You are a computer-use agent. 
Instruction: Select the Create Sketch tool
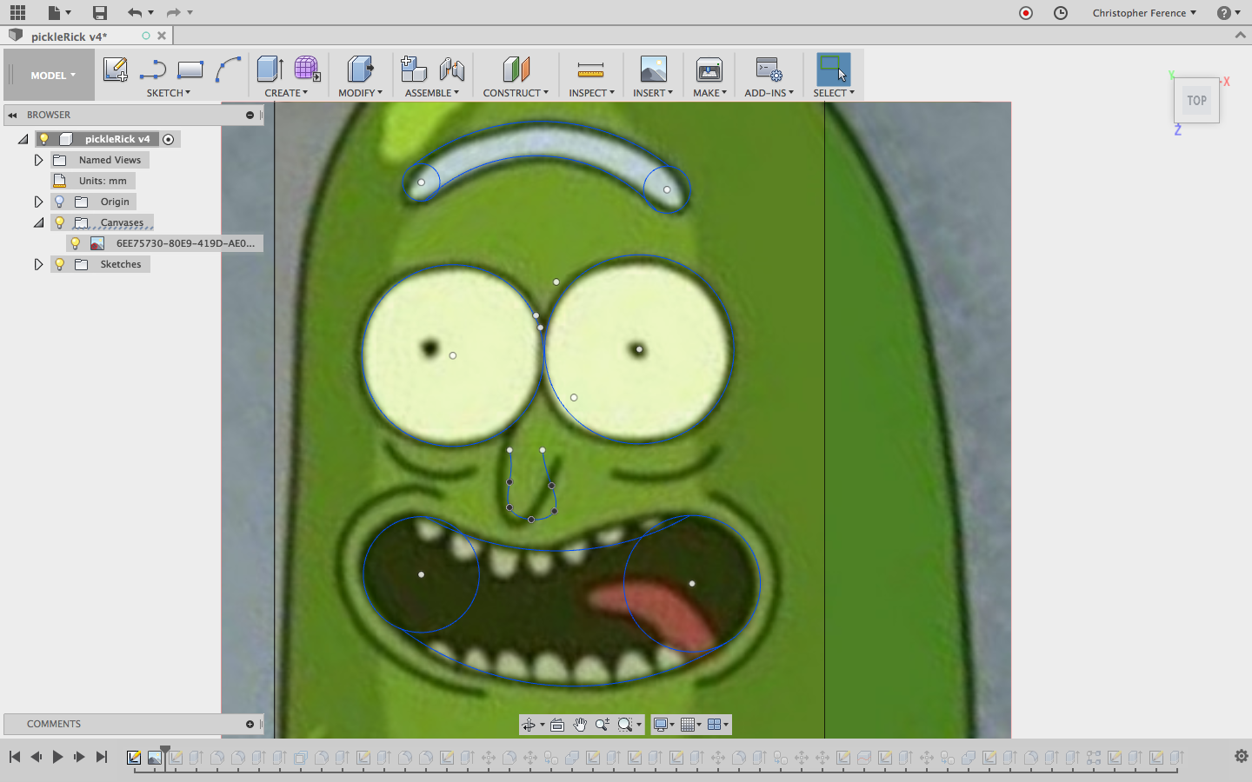tap(116, 69)
